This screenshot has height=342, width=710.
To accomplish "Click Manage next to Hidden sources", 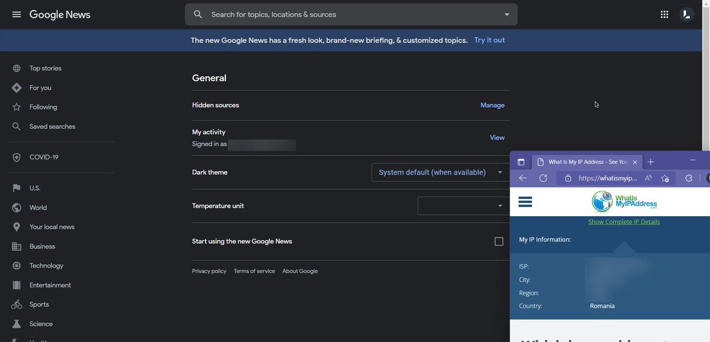I will 492,105.
